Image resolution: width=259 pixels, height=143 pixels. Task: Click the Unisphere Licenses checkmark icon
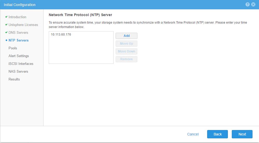click(6, 25)
